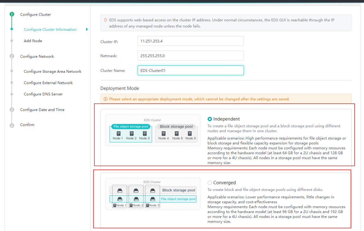Open the Configure Date and Time step
This screenshot has width=364, height=231.
coord(42,110)
